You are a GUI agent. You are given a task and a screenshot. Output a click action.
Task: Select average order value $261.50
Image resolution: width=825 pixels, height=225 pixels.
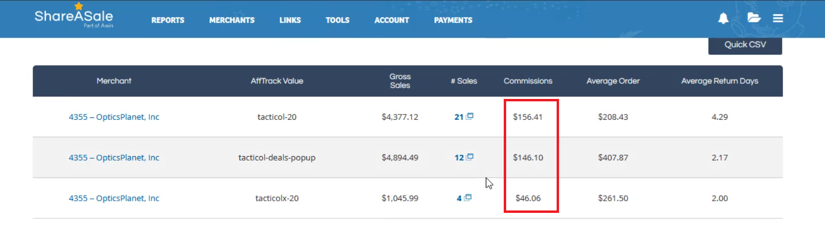pyautogui.click(x=613, y=198)
